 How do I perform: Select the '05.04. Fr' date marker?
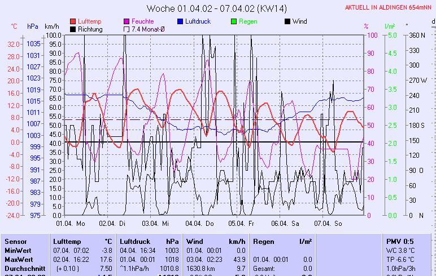coord(241,223)
